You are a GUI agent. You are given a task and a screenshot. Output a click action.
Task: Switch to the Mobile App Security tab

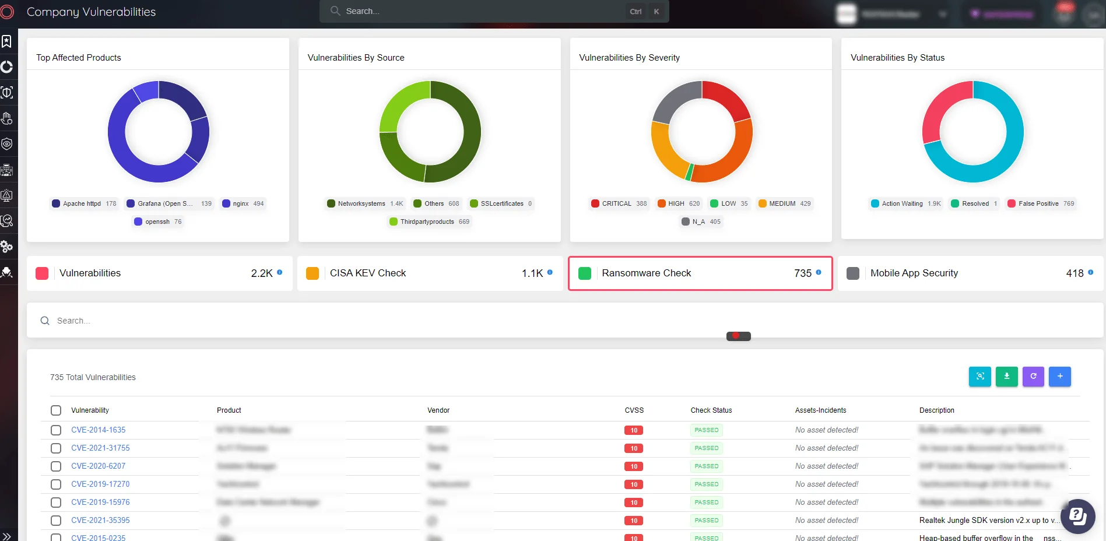pyautogui.click(x=971, y=273)
